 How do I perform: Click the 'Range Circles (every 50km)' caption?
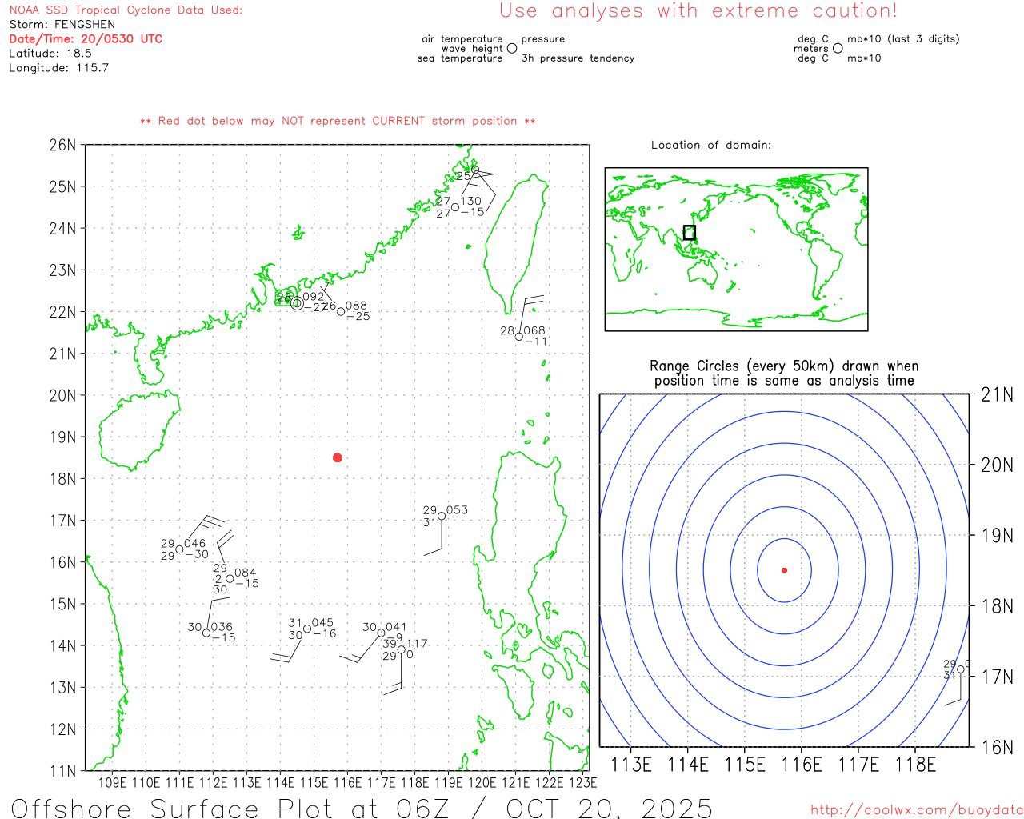coord(784,373)
